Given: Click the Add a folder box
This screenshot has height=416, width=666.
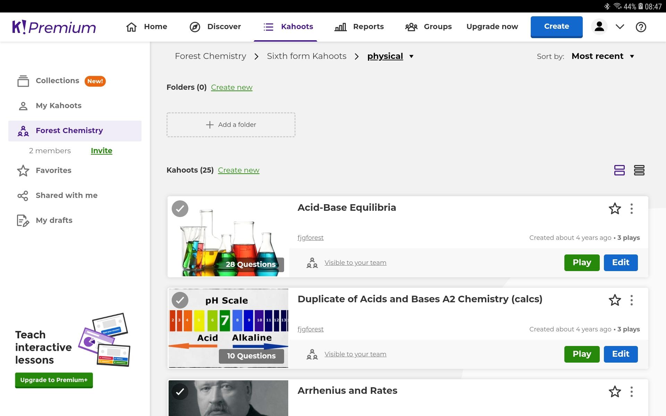Looking at the screenshot, I should click(231, 125).
